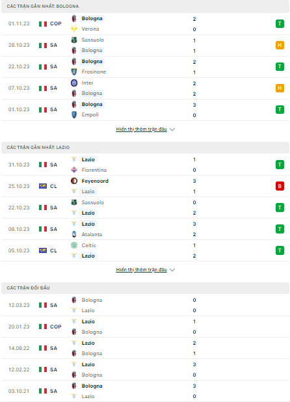Click the Frosinone club crest icon
The image size is (290, 402).
click(74, 72)
